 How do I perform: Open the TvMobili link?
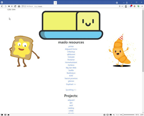(x=71, y=57)
